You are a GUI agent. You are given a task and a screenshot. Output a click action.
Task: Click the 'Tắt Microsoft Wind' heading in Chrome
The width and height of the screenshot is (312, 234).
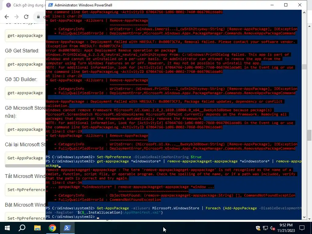(25, 176)
